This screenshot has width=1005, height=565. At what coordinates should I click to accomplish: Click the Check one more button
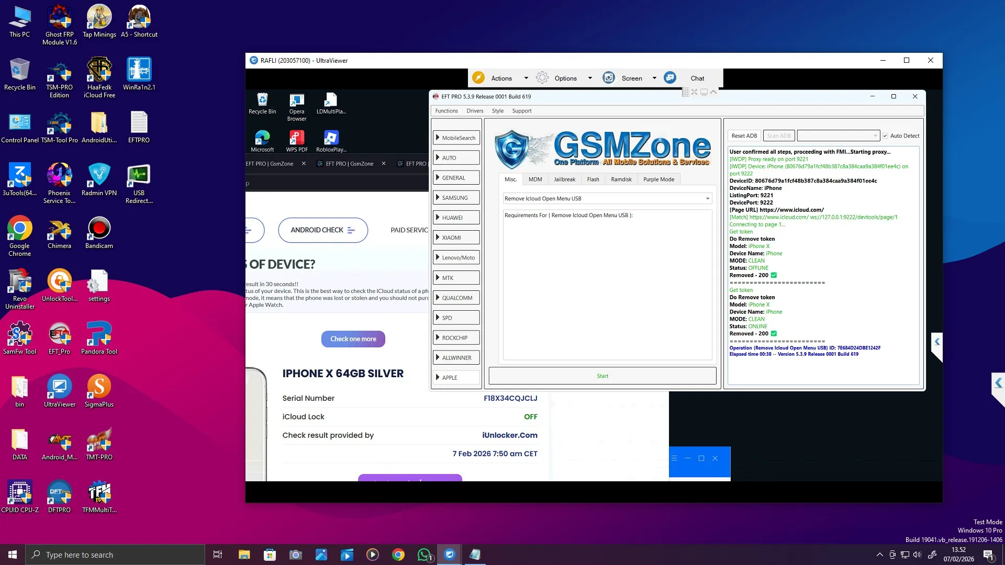click(x=353, y=339)
